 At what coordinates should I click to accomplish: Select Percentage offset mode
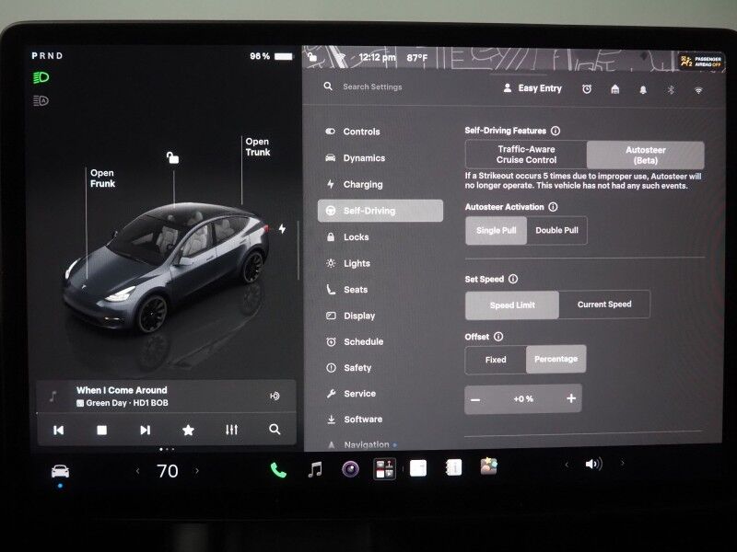pyautogui.click(x=556, y=359)
